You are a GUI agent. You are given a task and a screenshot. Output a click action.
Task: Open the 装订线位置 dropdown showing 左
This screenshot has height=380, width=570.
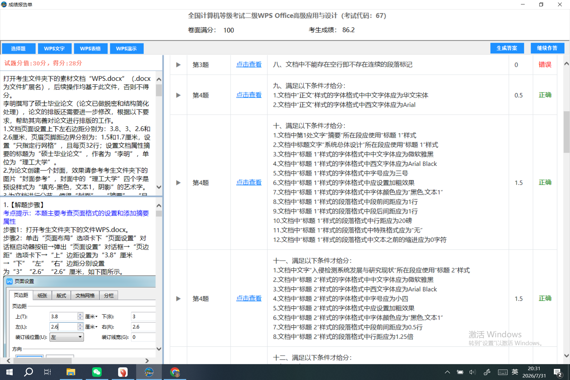click(67, 337)
